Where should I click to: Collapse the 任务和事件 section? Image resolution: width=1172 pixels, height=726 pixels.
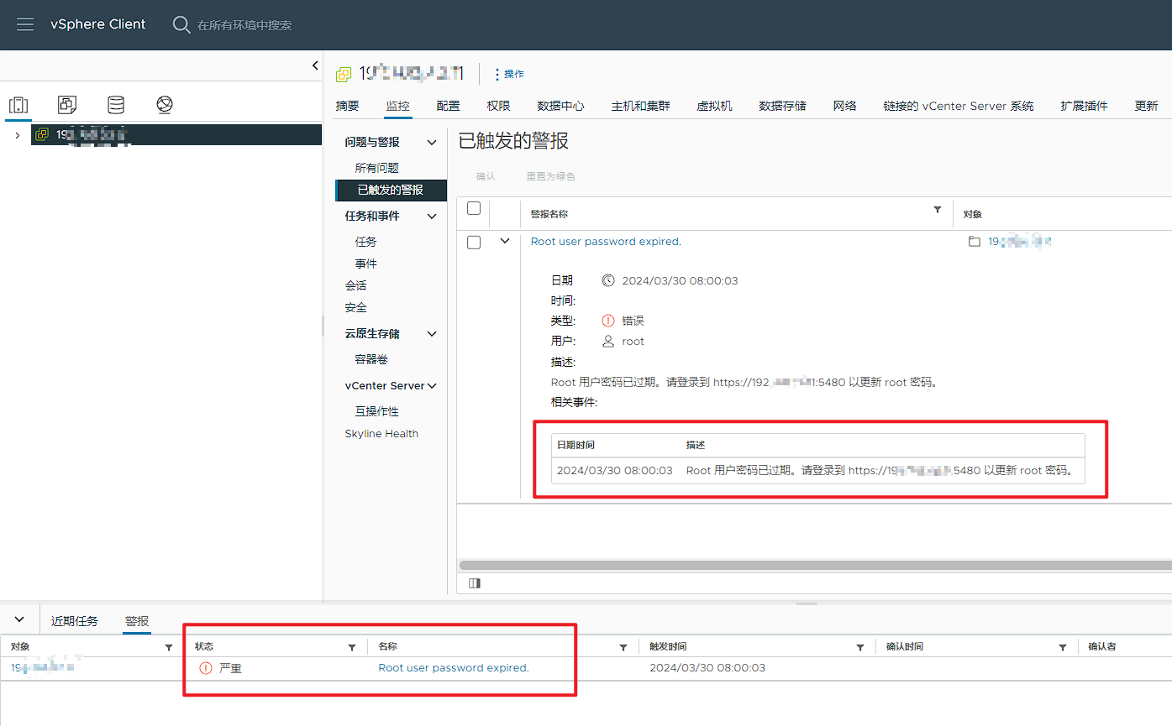(x=432, y=217)
